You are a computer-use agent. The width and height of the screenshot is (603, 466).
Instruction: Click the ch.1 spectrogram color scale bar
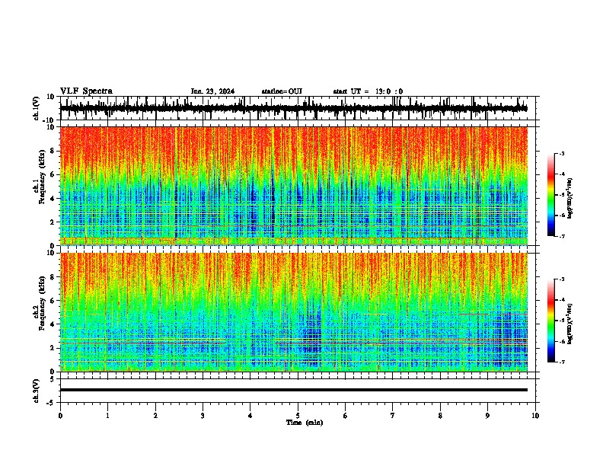pyautogui.click(x=551, y=195)
